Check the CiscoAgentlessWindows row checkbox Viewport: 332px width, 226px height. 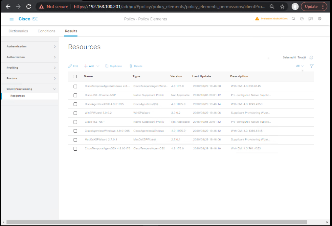coord(76,131)
